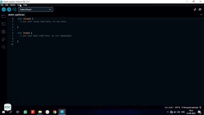The width and height of the screenshot is (204, 115).
Task: Start Debugging using the toolbar icon
Action: point(15,9)
